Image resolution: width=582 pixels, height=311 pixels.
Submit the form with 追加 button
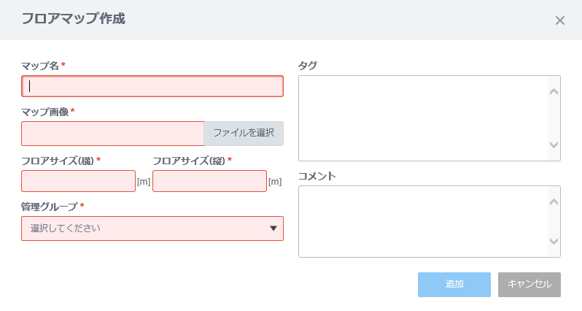454,285
